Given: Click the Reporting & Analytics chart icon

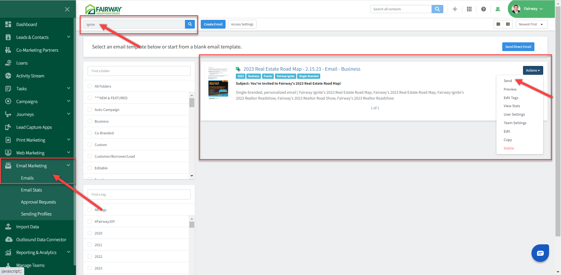Looking at the screenshot, I should 8,253.
